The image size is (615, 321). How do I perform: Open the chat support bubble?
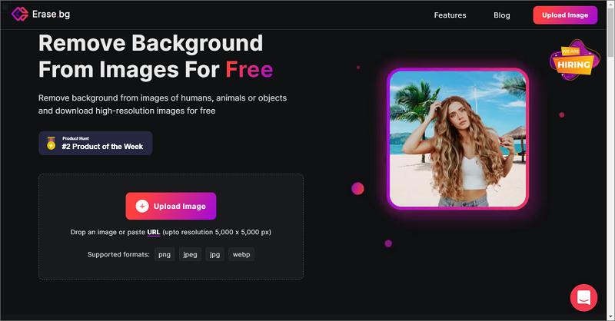(x=583, y=298)
